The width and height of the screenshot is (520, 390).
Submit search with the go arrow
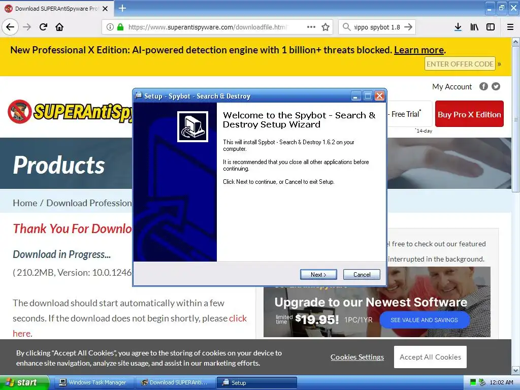[x=409, y=27]
